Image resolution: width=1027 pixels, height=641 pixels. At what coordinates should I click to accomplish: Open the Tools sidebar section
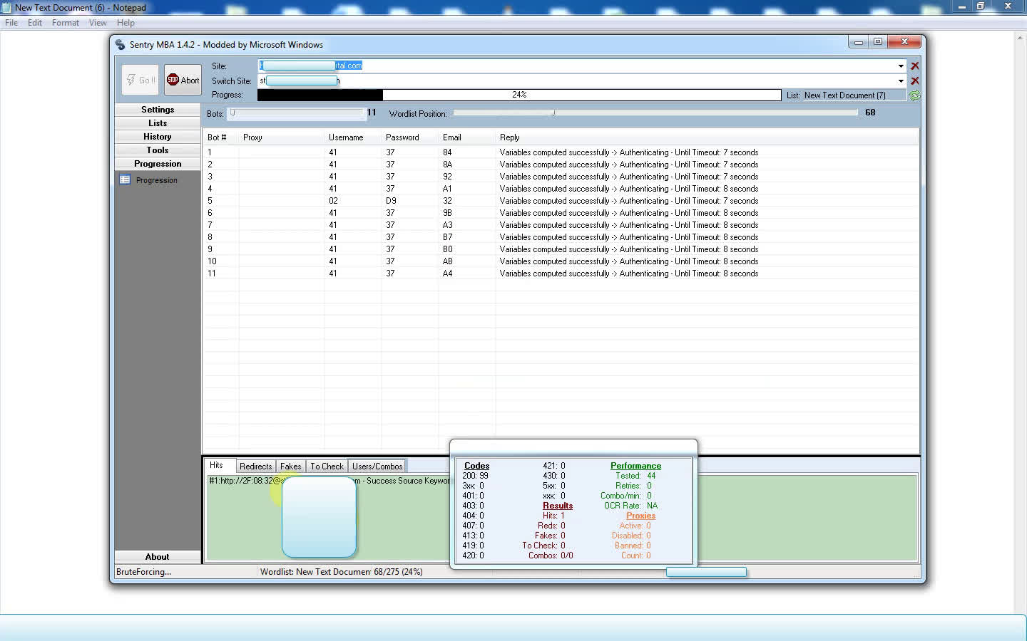point(158,150)
